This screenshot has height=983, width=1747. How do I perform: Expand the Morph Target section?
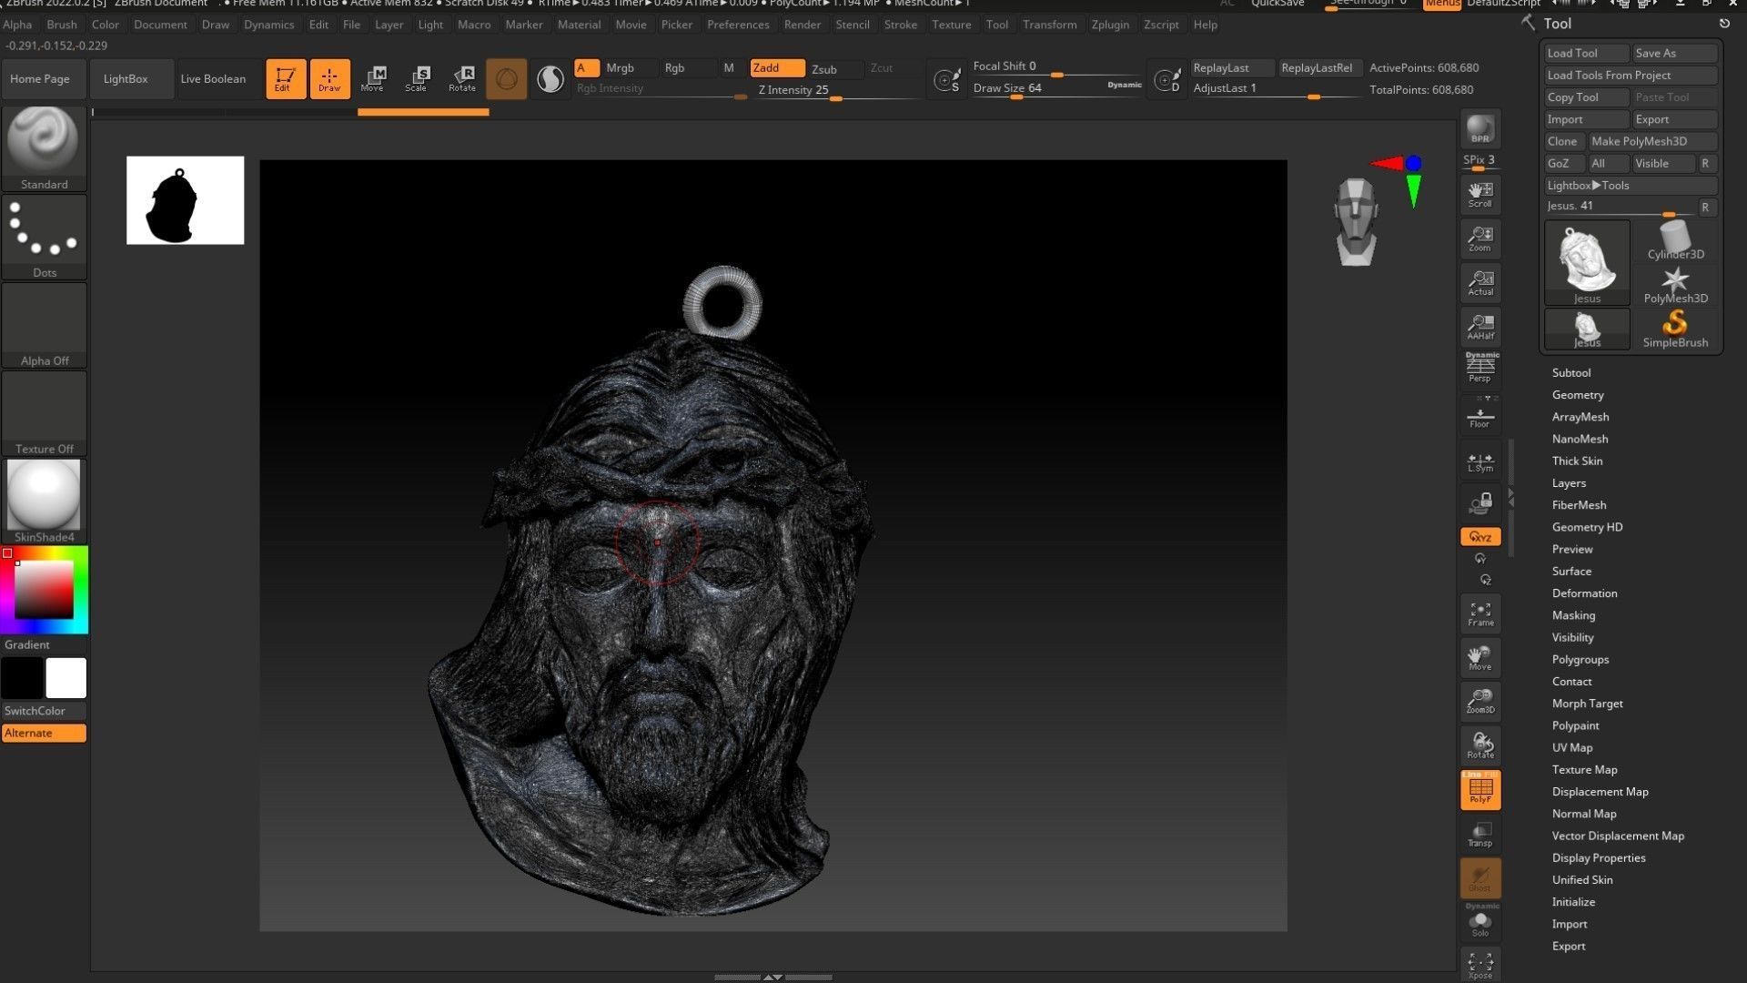point(1587,704)
